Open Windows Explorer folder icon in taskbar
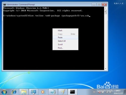Image resolution: width=126 pixels, height=95 pixels. click(24, 92)
